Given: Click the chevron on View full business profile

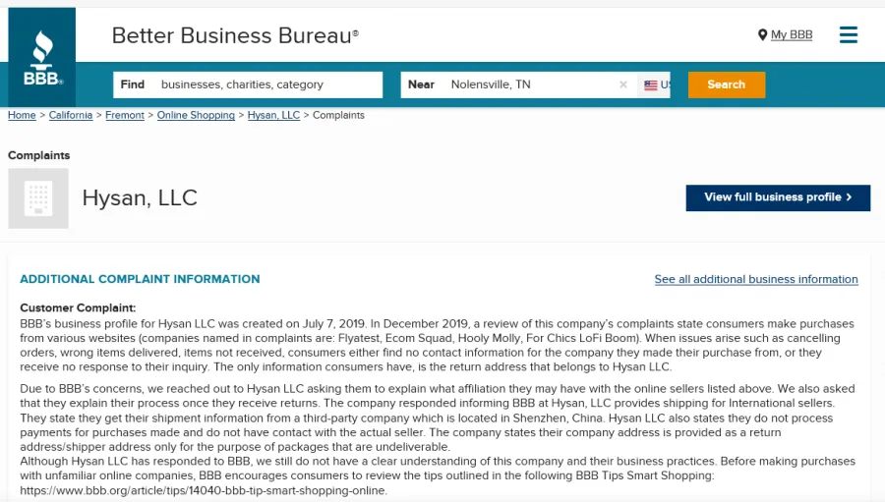Looking at the screenshot, I should [849, 197].
